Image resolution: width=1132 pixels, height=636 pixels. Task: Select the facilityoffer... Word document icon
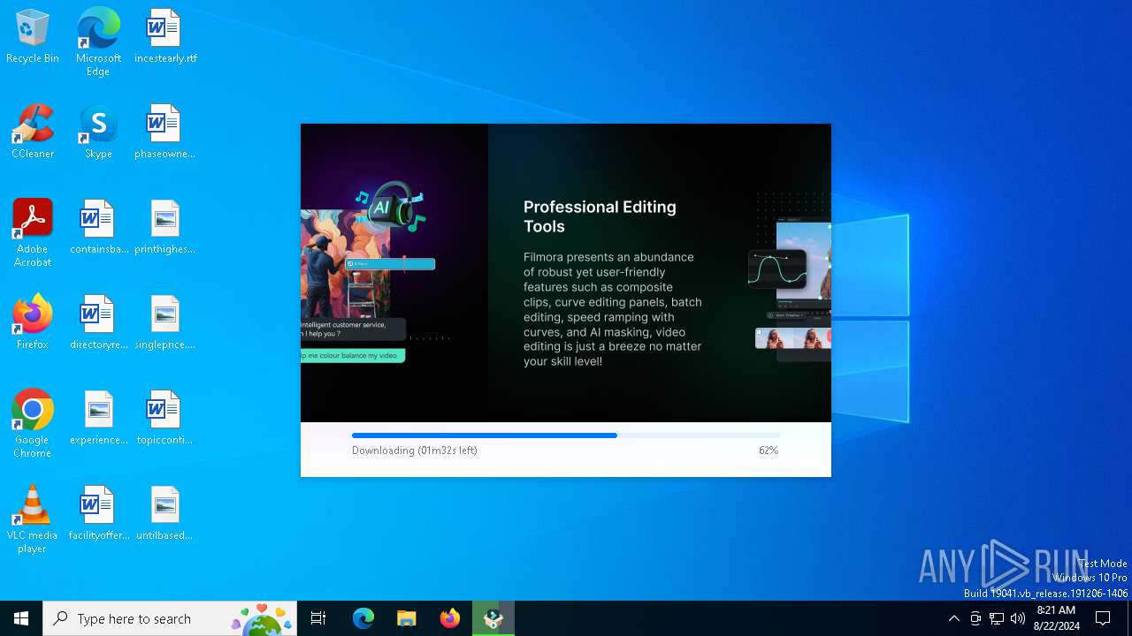pyautogui.click(x=99, y=513)
